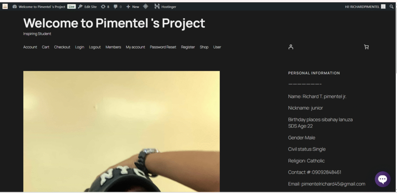Open the shopping cart icon
The image size is (397, 193).
(x=366, y=47)
